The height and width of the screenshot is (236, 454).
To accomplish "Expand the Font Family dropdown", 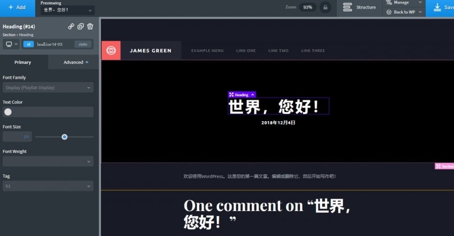I will 48,88.
